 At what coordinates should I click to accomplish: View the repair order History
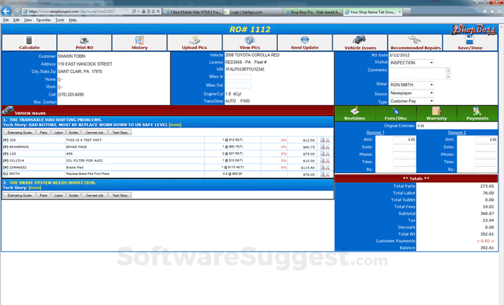(x=140, y=42)
